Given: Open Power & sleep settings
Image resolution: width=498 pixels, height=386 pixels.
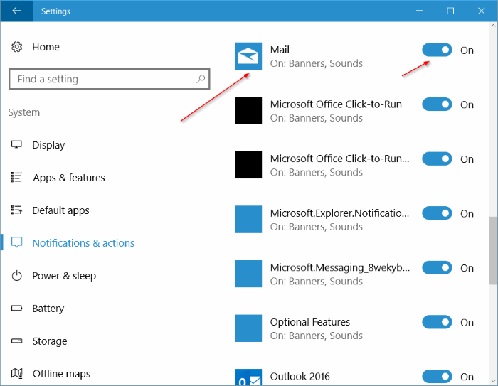Looking at the screenshot, I should pyautogui.click(x=64, y=276).
